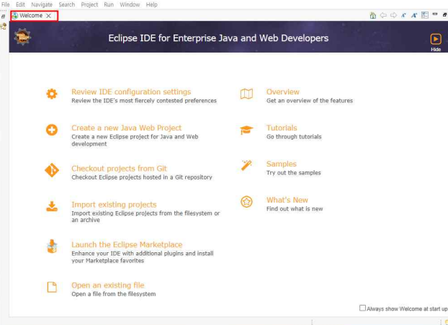Open the Tutorials link
This screenshot has width=448, height=325.
pyautogui.click(x=282, y=128)
